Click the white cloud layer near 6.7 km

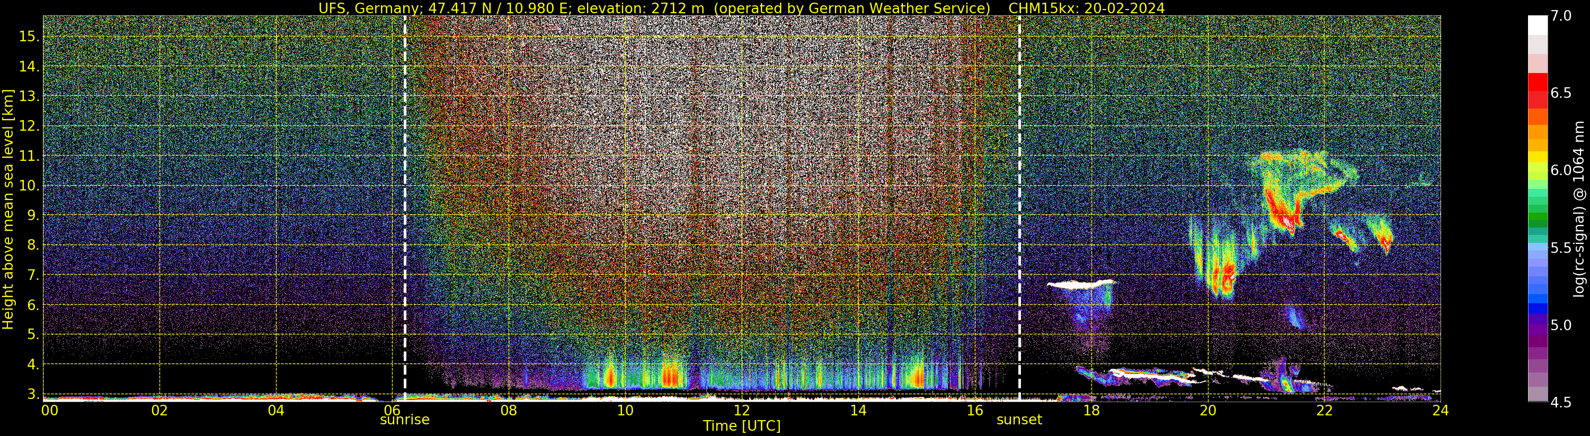point(1081,284)
